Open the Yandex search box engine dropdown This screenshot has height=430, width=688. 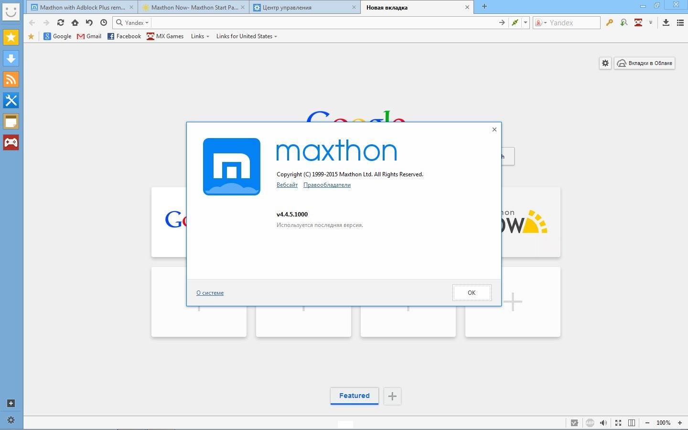click(541, 22)
